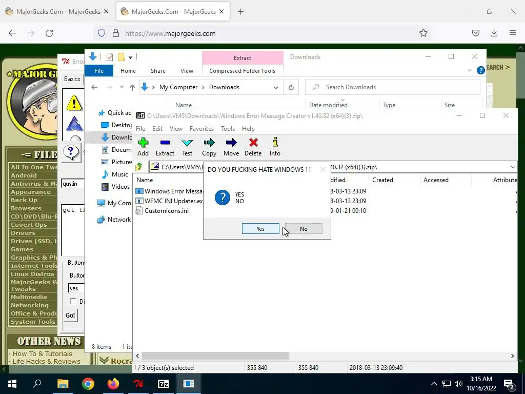Select Network in Explorer sidebar
The width and height of the screenshot is (525, 394).
[114, 220]
